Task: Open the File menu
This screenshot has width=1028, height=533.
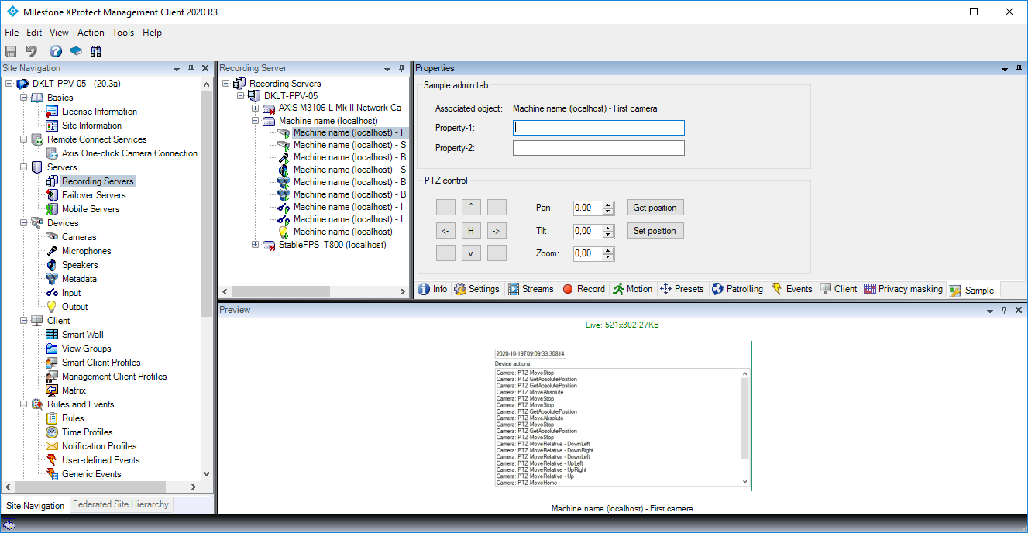Action: coord(12,33)
